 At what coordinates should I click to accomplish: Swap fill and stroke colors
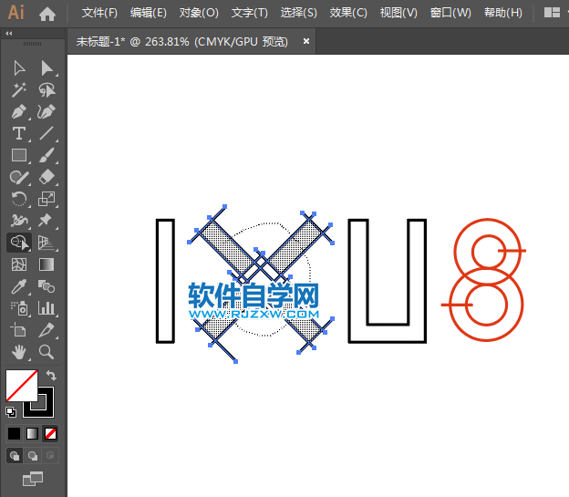click(x=51, y=375)
